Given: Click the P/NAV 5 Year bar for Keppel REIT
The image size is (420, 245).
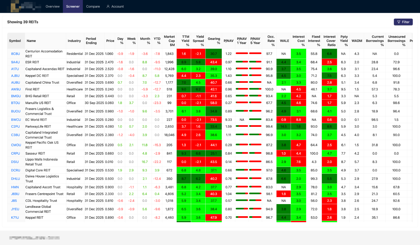Looking at the screenshot, I should click(x=255, y=217).
